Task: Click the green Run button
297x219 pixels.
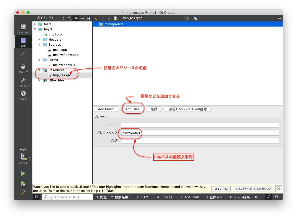Action: pos(23,174)
